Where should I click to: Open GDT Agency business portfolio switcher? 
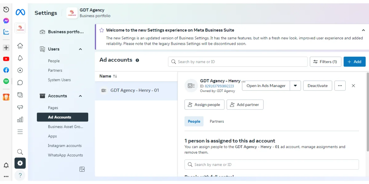click(89, 13)
